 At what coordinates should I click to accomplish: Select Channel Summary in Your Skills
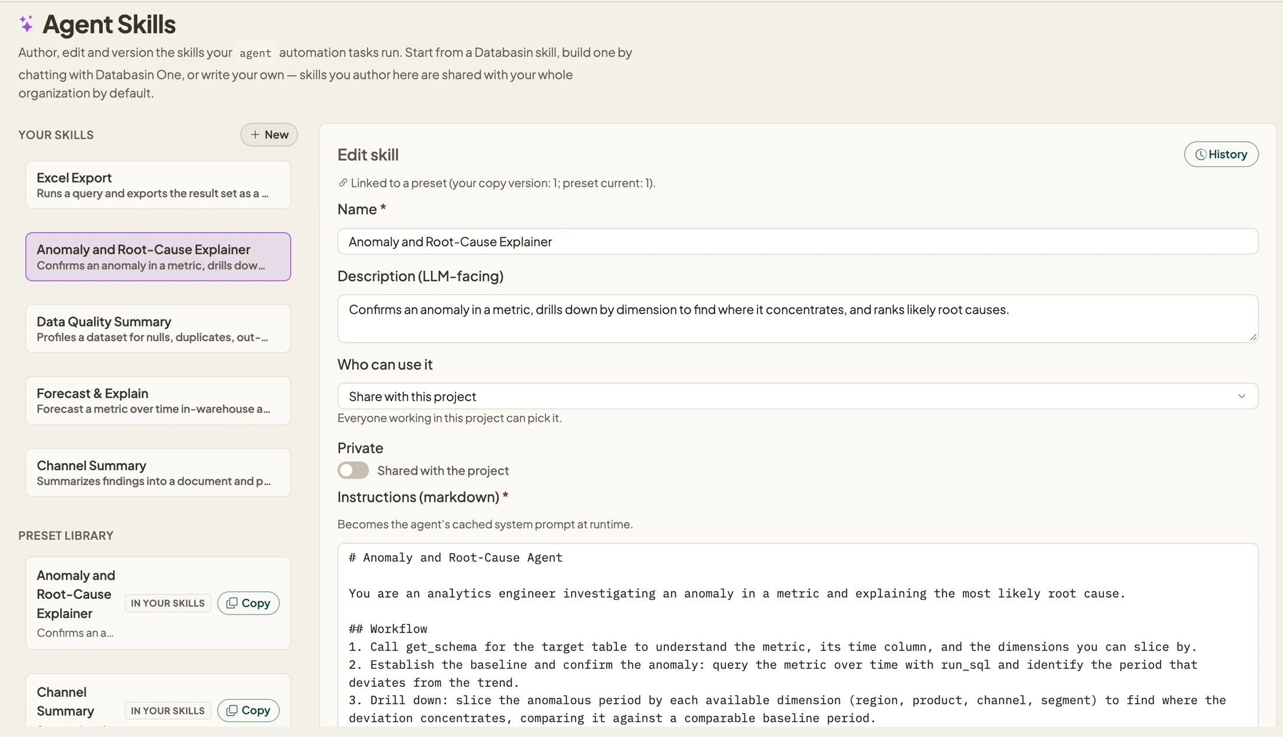(158, 472)
